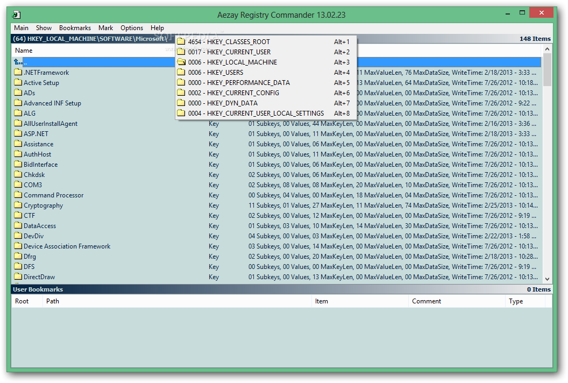568x383 pixels.
Task: Open the Bookmarks menu
Action: click(75, 28)
